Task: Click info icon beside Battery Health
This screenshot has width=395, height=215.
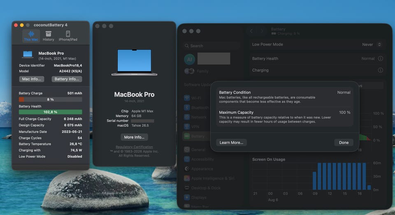Action: pyautogui.click(x=380, y=58)
